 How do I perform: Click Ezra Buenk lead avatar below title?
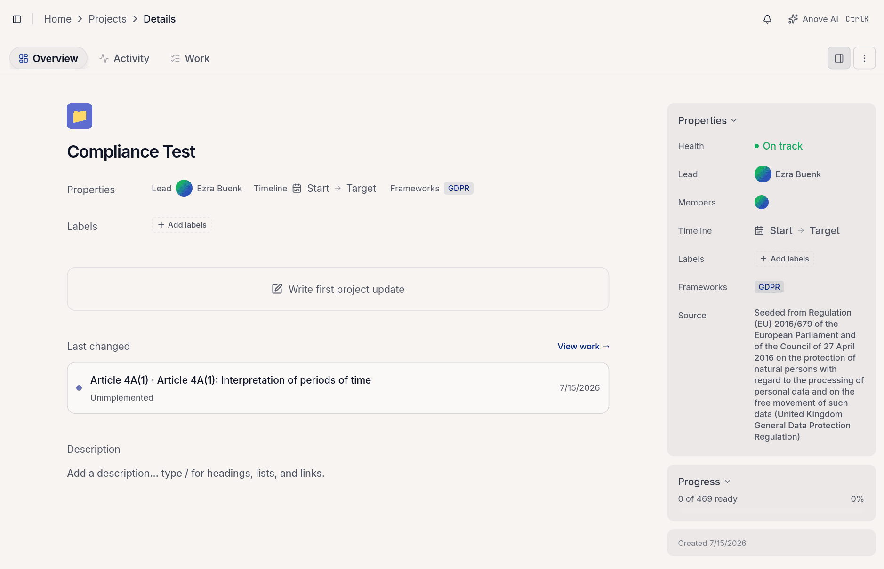pos(184,188)
